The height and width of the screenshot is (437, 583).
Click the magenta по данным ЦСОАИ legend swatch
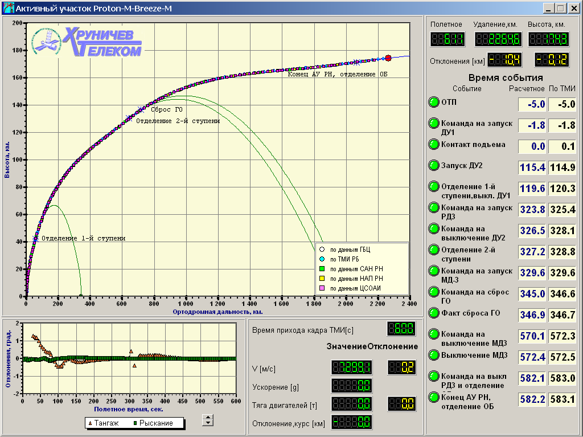point(322,289)
